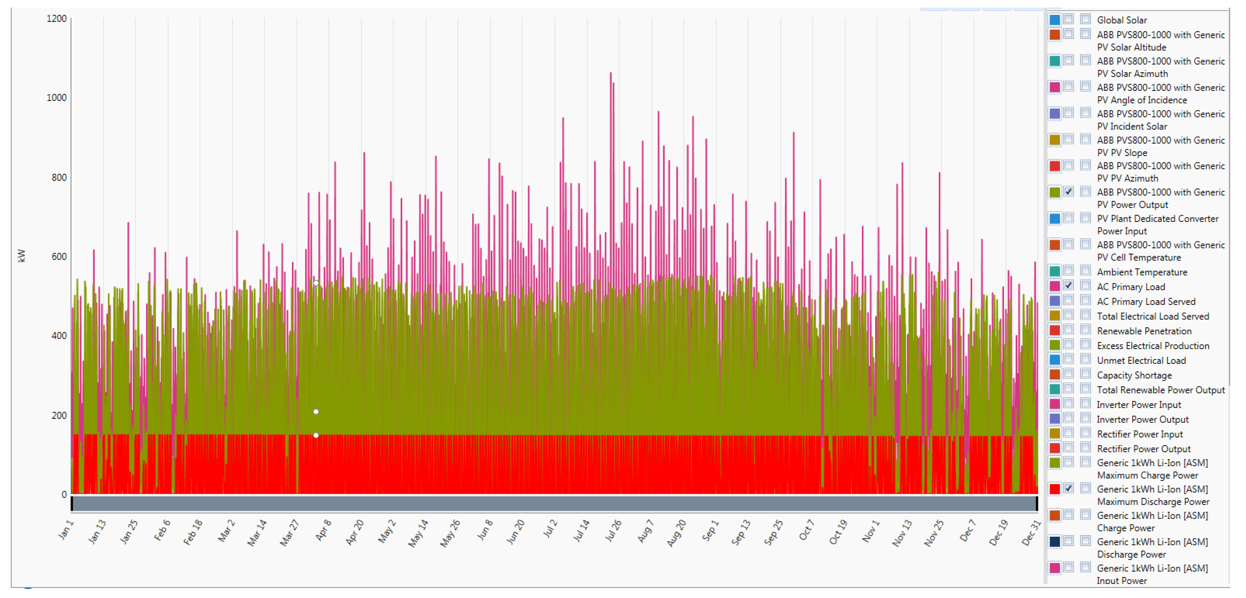The width and height of the screenshot is (1246, 598).
Task: Tick second checkbox beside Capacity Shortage
Action: [1085, 374]
